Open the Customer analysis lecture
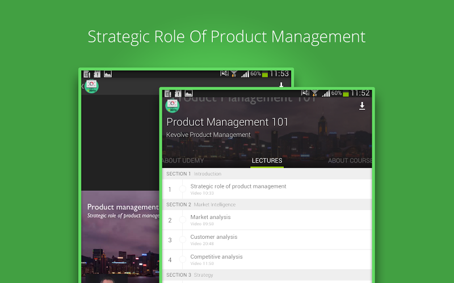This screenshot has width=454, height=283. point(267,239)
